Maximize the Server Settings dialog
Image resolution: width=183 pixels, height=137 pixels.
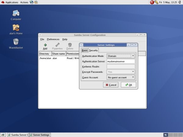pos(132,45)
